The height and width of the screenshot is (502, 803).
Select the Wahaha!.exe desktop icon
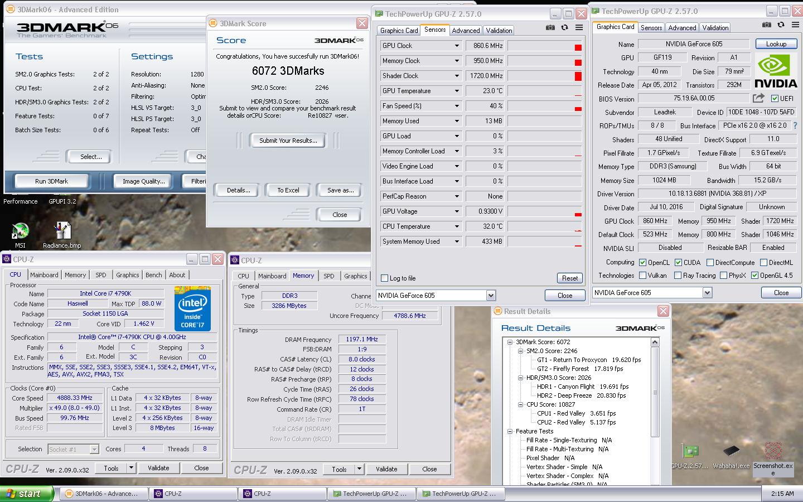click(731, 456)
